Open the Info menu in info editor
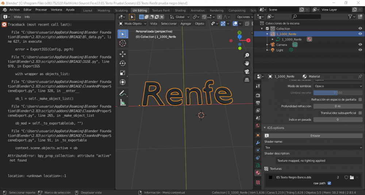The width and height of the screenshot is (365, 195). [27, 17]
